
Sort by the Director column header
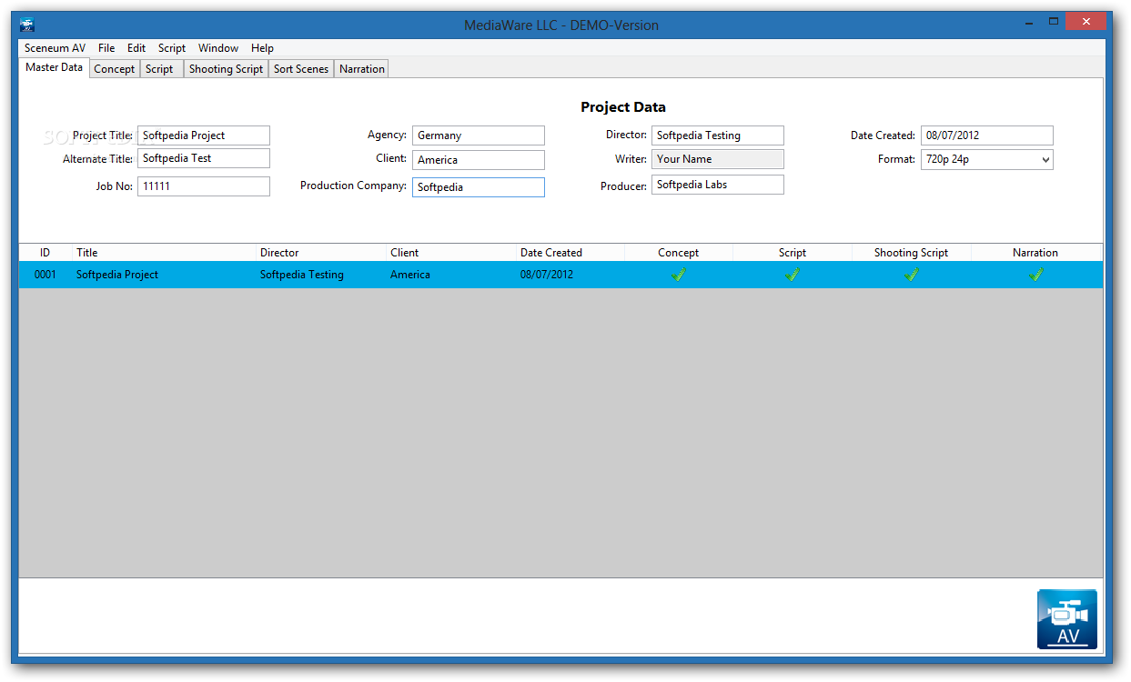[x=320, y=253]
